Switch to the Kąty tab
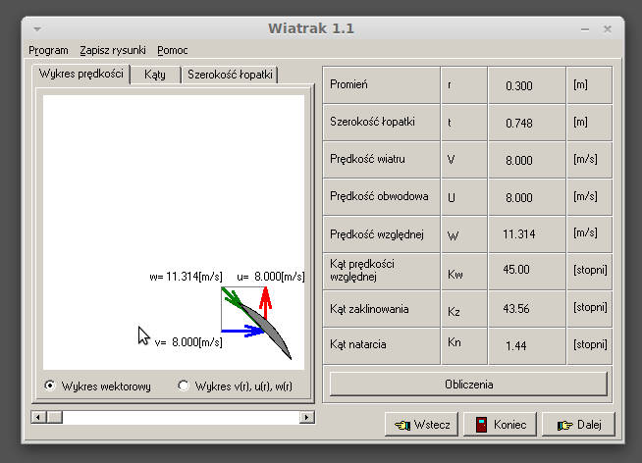This screenshot has height=463, width=642. pyautogui.click(x=154, y=75)
